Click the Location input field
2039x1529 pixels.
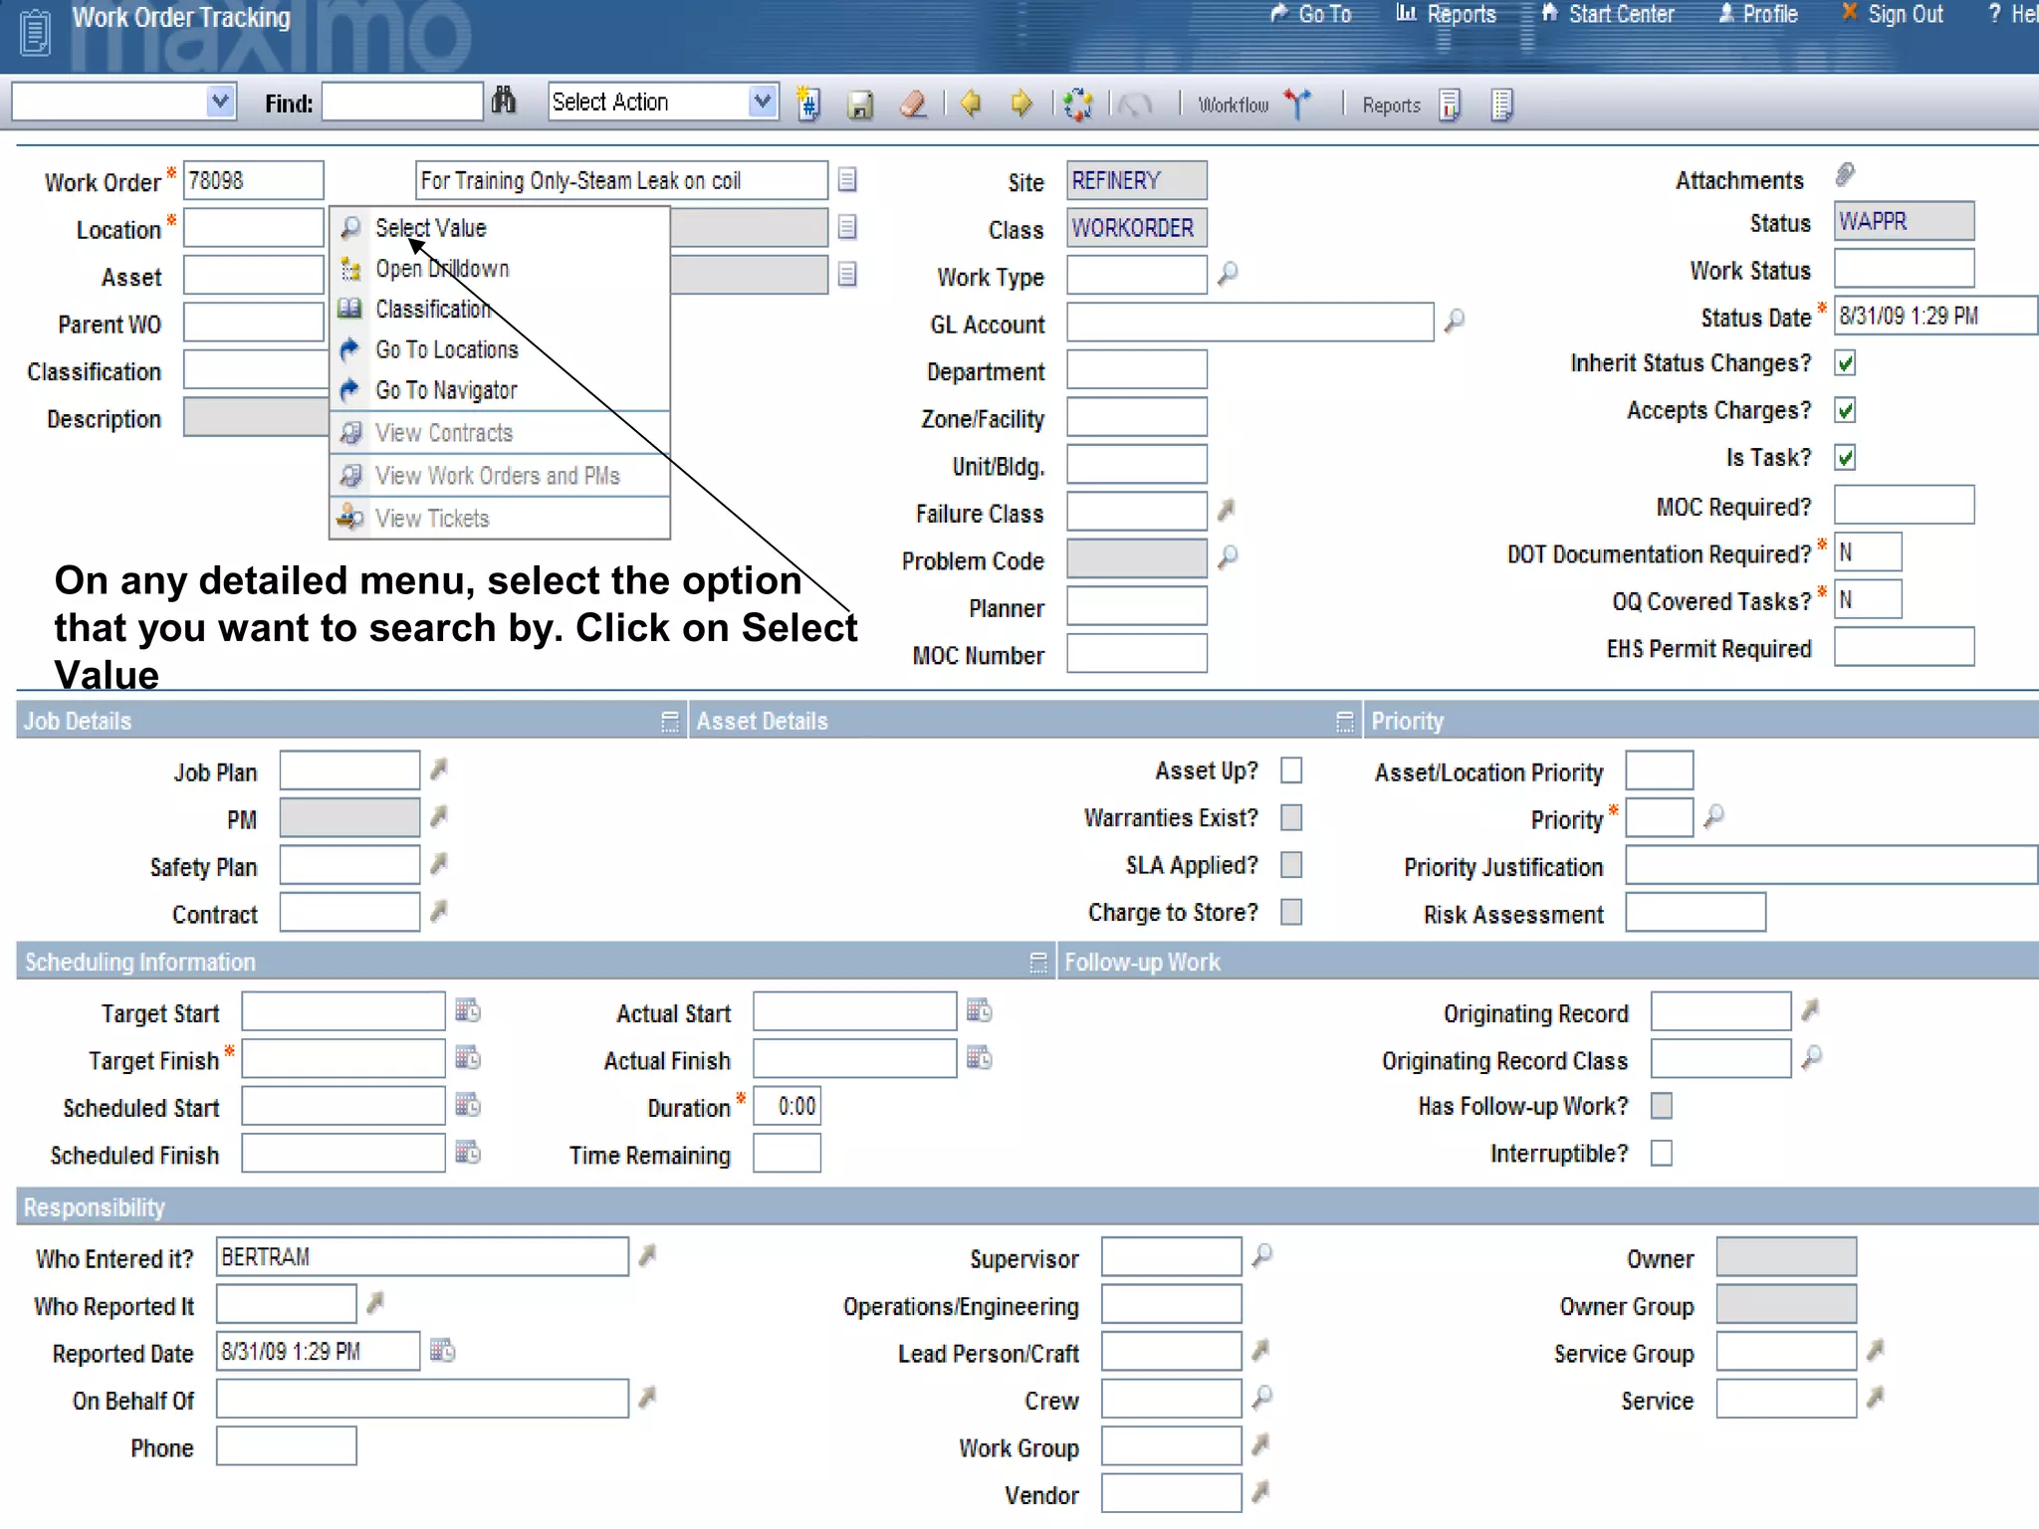[254, 228]
